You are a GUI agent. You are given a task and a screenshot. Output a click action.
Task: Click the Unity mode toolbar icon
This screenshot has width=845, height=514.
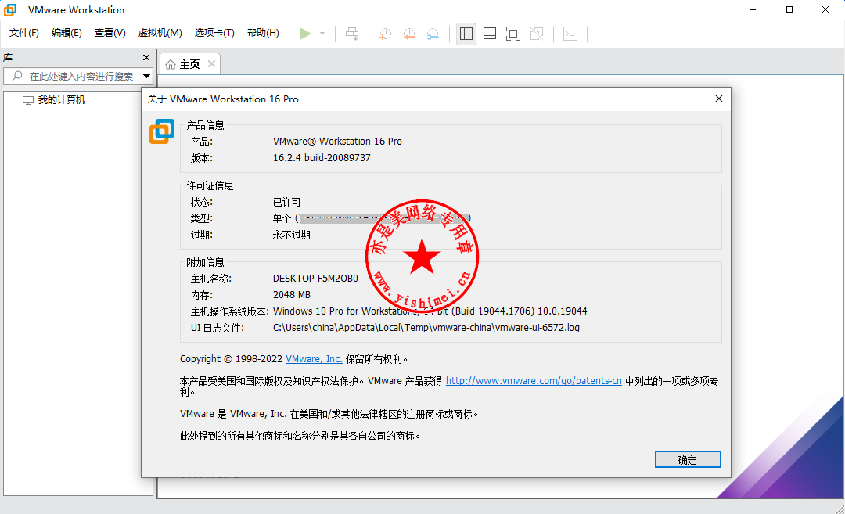tap(537, 34)
